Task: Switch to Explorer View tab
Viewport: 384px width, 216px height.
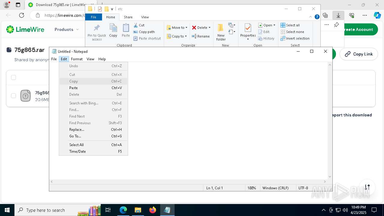Action: (x=145, y=17)
